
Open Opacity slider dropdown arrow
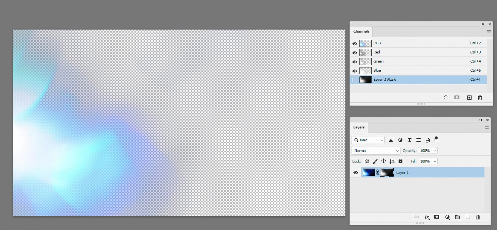tap(435, 151)
